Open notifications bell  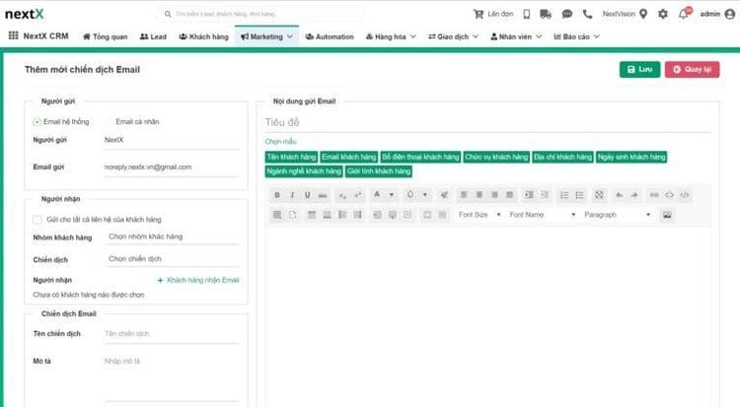point(683,14)
